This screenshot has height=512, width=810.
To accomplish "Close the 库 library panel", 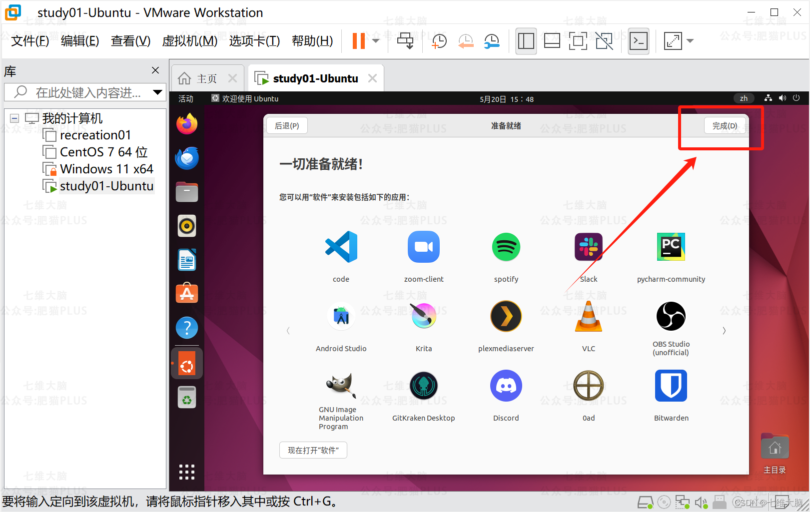I will pos(155,70).
